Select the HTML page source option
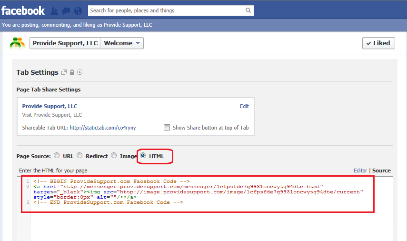Screen dimensions: 407x241 pyautogui.click(x=143, y=155)
